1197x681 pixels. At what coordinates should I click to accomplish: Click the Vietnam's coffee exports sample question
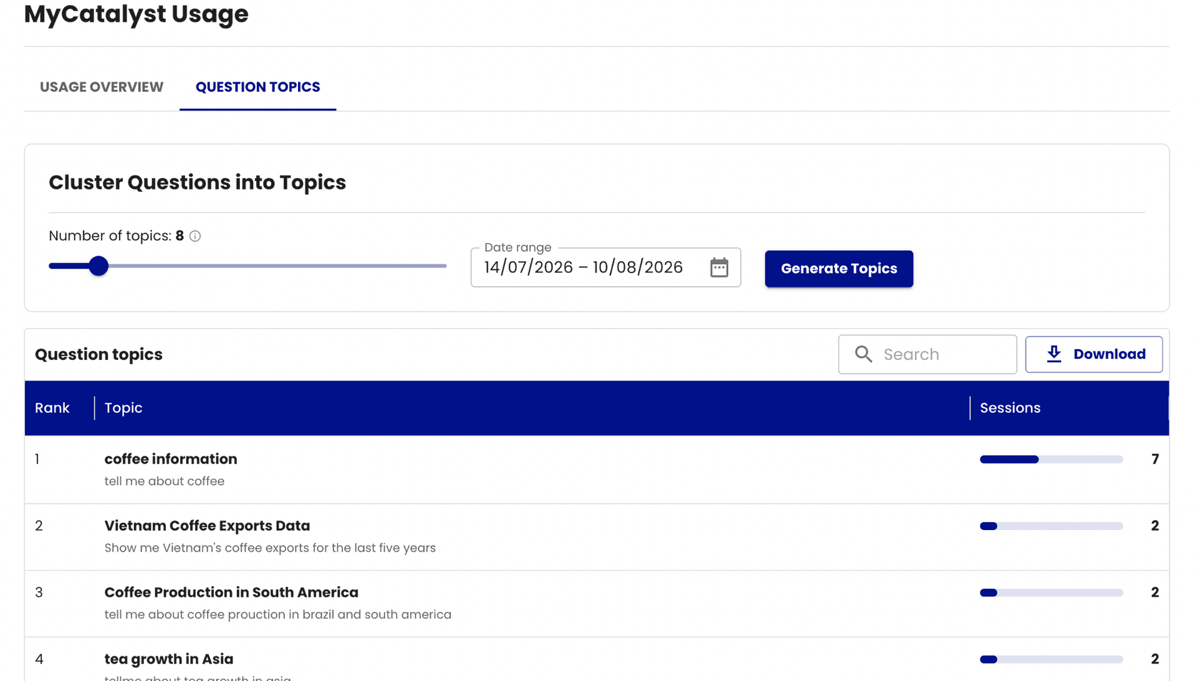(270, 548)
